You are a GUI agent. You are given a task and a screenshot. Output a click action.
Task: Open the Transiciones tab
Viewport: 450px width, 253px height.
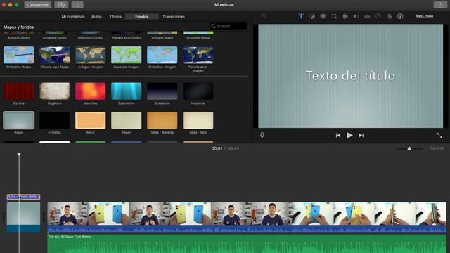click(x=174, y=17)
